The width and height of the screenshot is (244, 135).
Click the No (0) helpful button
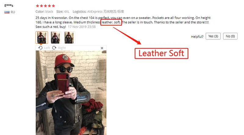(x=230, y=36)
